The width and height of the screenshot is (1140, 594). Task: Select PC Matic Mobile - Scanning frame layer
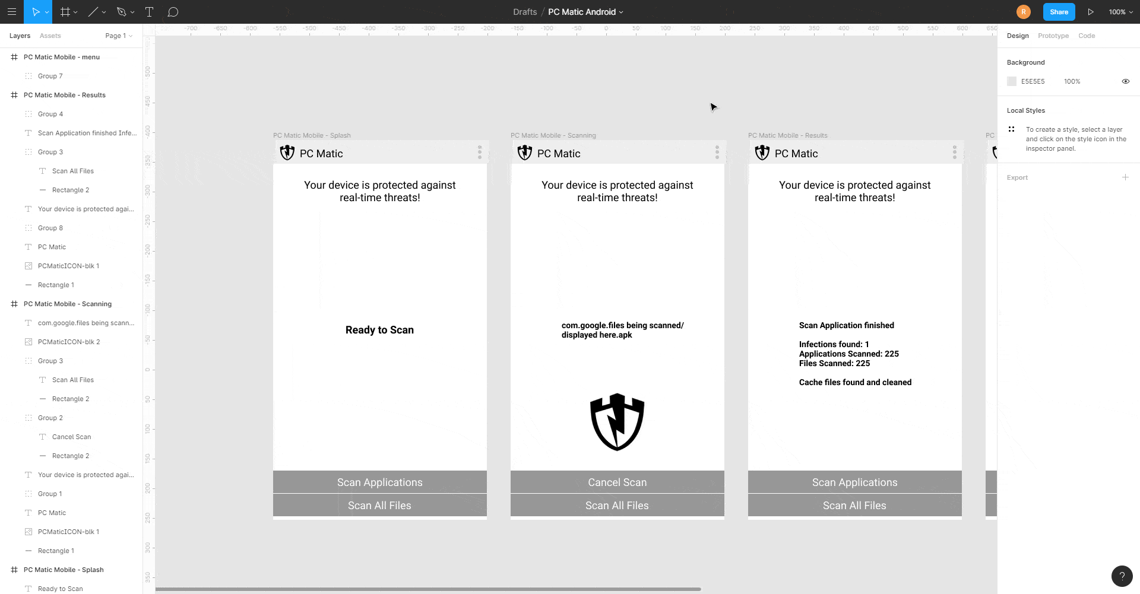point(71,304)
